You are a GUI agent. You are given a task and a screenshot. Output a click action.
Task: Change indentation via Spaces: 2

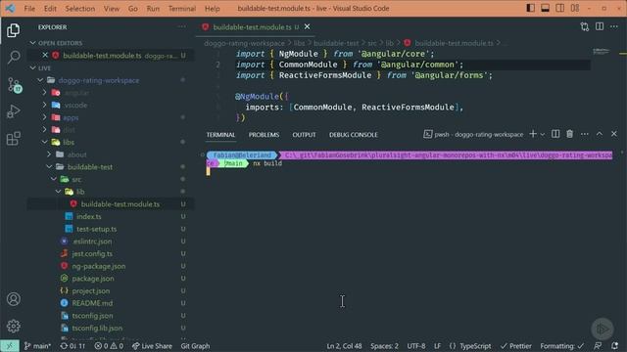click(384, 346)
